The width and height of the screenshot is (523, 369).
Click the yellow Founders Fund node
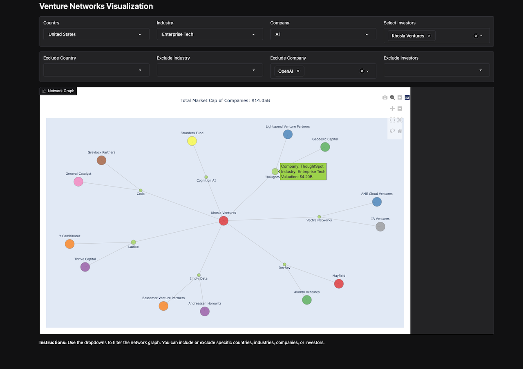(x=192, y=141)
